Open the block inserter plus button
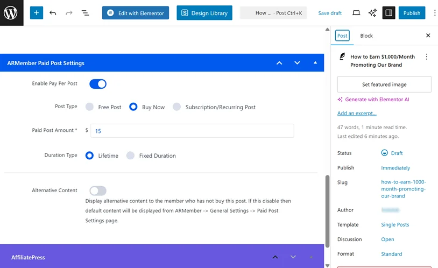 pyautogui.click(x=36, y=13)
